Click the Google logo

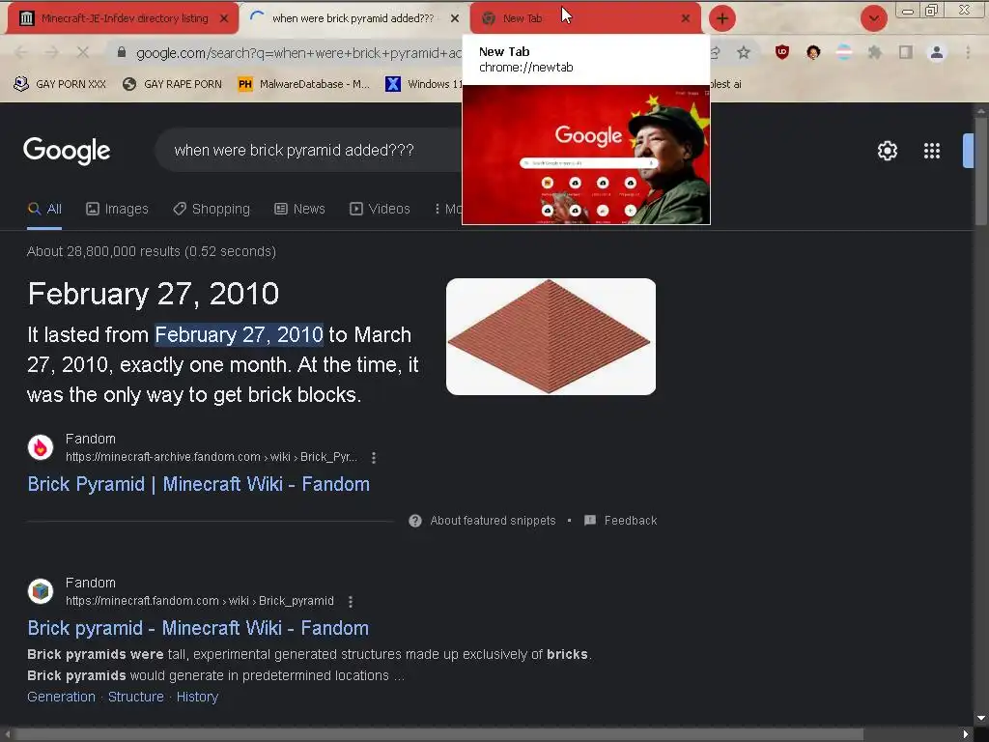pyautogui.click(x=67, y=151)
